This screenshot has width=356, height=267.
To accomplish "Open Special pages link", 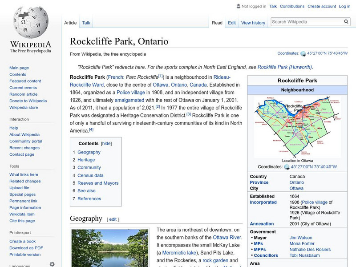I will (x=23, y=194).
